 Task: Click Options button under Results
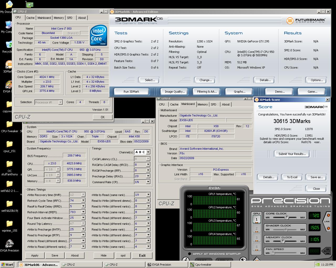pos(317,80)
